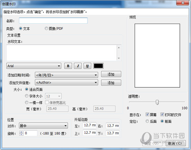Click inside the 水印文本 text area
The width and height of the screenshot is (191, 150).
coord(61,53)
